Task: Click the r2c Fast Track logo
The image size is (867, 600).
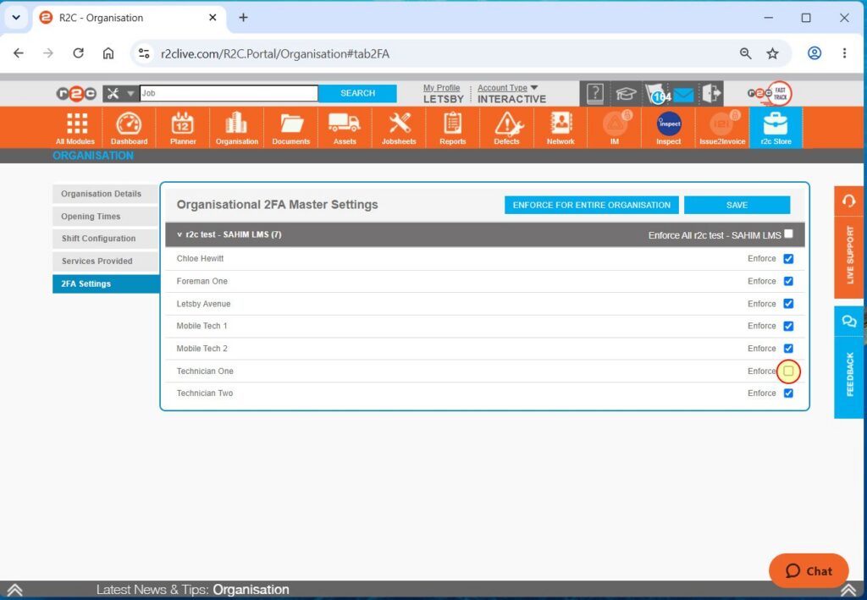Action: tap(770, 93)
